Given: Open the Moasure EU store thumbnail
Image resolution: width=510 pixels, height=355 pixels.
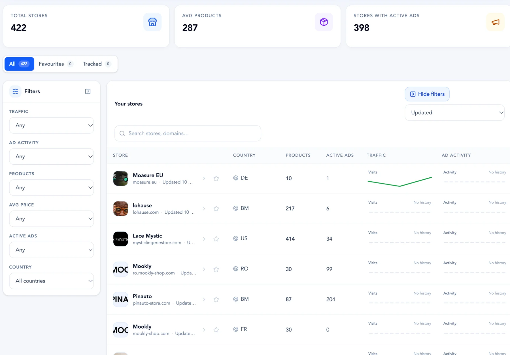Looking at the screenshot, I should pyautogui.click(x=120, y=178).
